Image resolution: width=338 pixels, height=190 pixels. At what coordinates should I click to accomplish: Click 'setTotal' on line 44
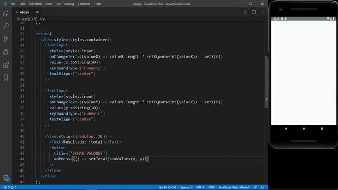coord(98,159)
